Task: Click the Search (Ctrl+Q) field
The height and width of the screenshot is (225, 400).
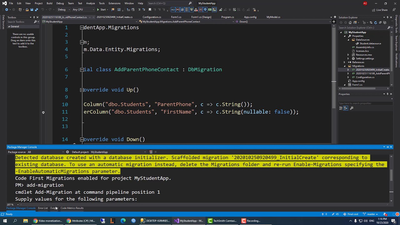Action: click(170, 3)
